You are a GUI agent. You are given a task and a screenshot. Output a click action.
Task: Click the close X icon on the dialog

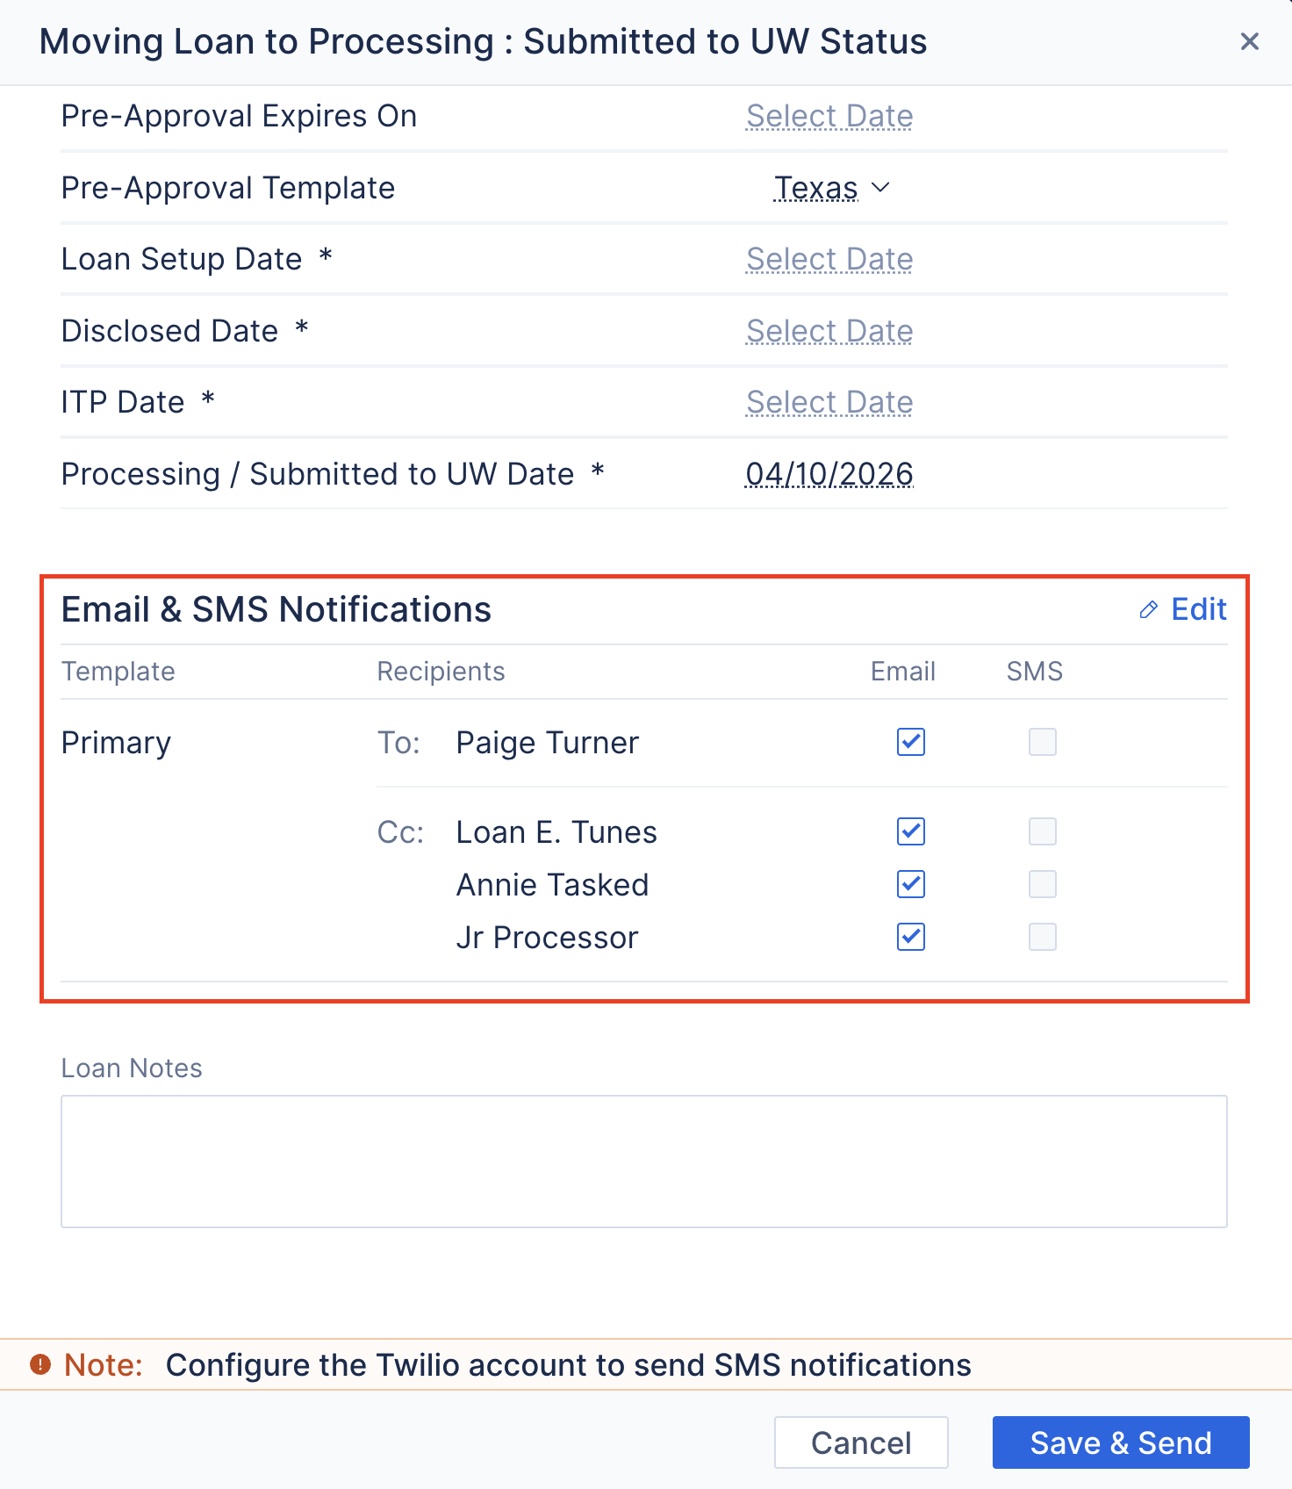tap(1250, 41)
